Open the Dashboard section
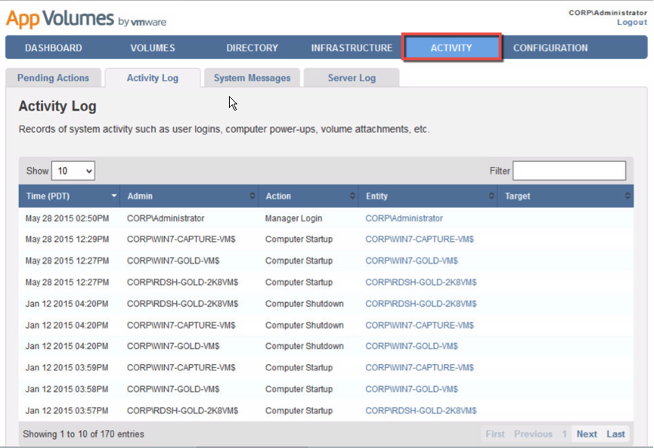Screen dimensions: 654x448 tap(54, 48)
